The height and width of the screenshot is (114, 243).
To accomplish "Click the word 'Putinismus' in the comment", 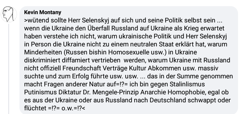I will [x=40, y=92].
